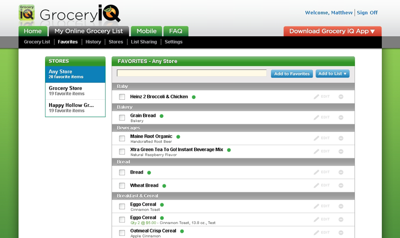The width and height of the screenshot is (400, 238).
Task: Remove Eggo Cereal Qty 2 @ $5.00 item
Action: click(x=341, y=220)
